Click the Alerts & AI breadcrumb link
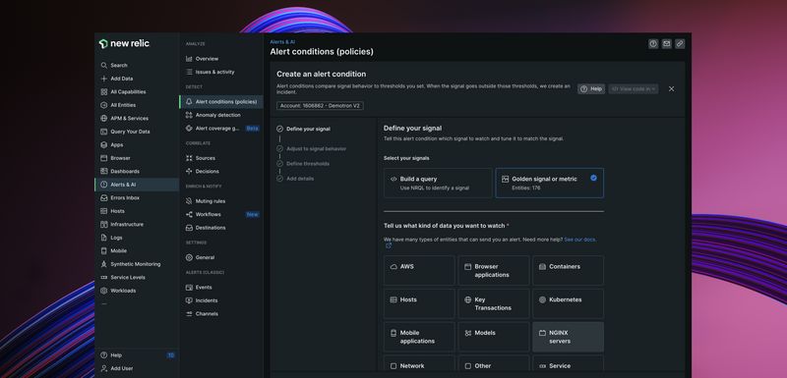Screen dimensions: 787x378 (x=282, y=42)
